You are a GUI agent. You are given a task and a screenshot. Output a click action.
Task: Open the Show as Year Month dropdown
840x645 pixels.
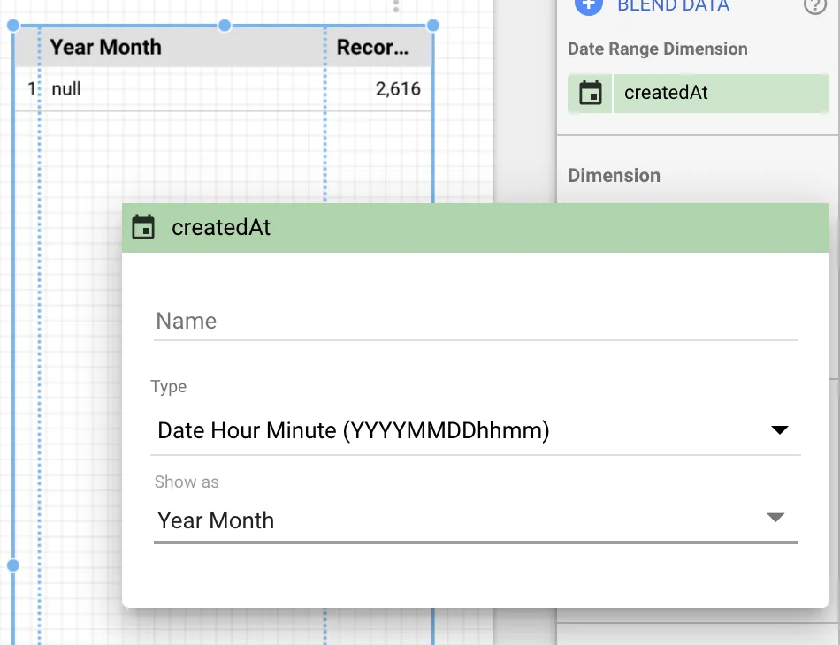click(475, 520)
